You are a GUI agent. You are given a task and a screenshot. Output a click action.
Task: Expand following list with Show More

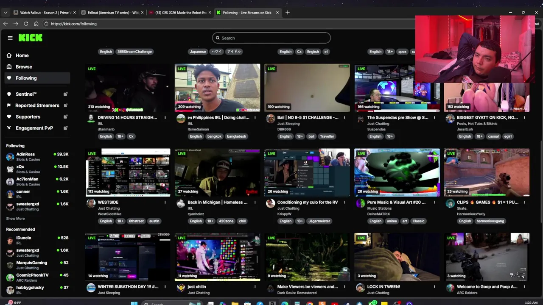point(15,219)
